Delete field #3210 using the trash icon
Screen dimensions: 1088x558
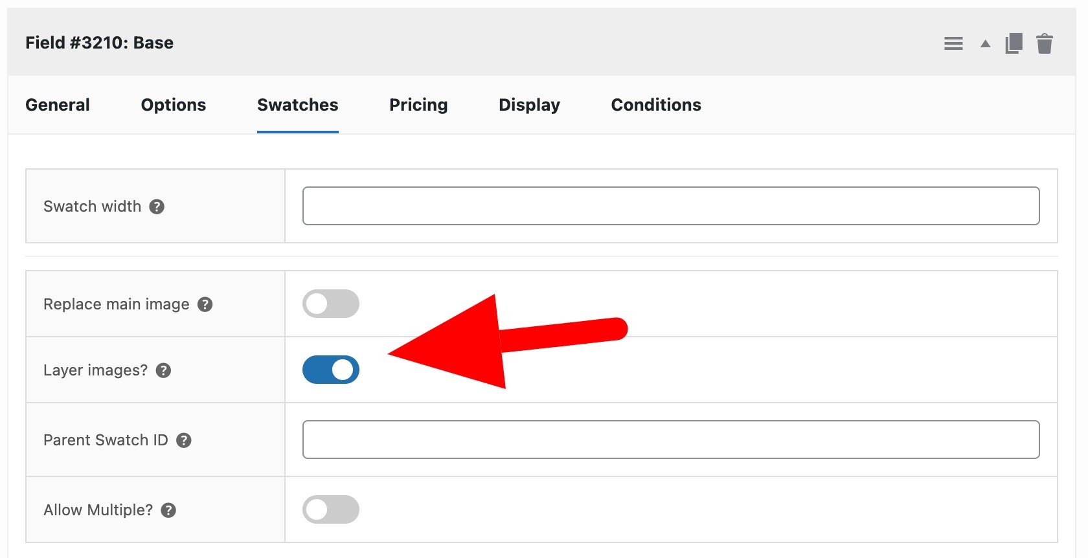[1045, 43]
